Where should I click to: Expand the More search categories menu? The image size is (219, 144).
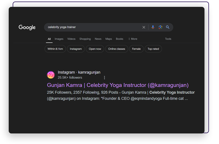tap(133, 39)
